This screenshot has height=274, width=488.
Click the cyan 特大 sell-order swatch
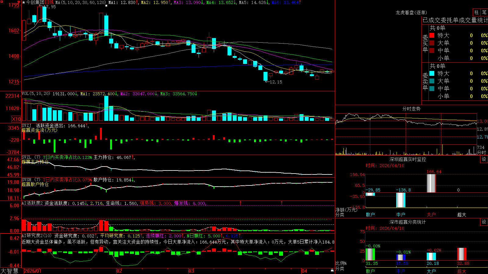coord(432,73)
